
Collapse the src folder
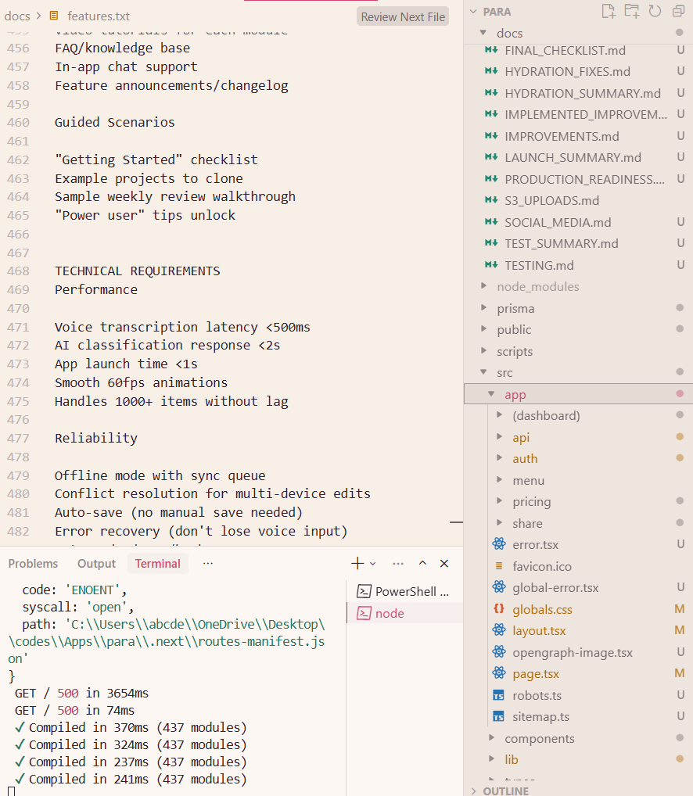504,373
